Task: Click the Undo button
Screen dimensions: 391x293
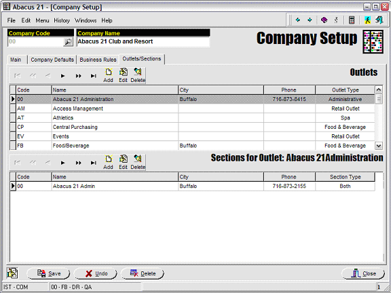Action: click(95, 273)
